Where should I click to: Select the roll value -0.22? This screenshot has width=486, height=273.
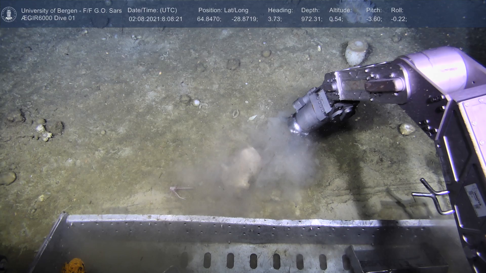[x=399, y=19]
